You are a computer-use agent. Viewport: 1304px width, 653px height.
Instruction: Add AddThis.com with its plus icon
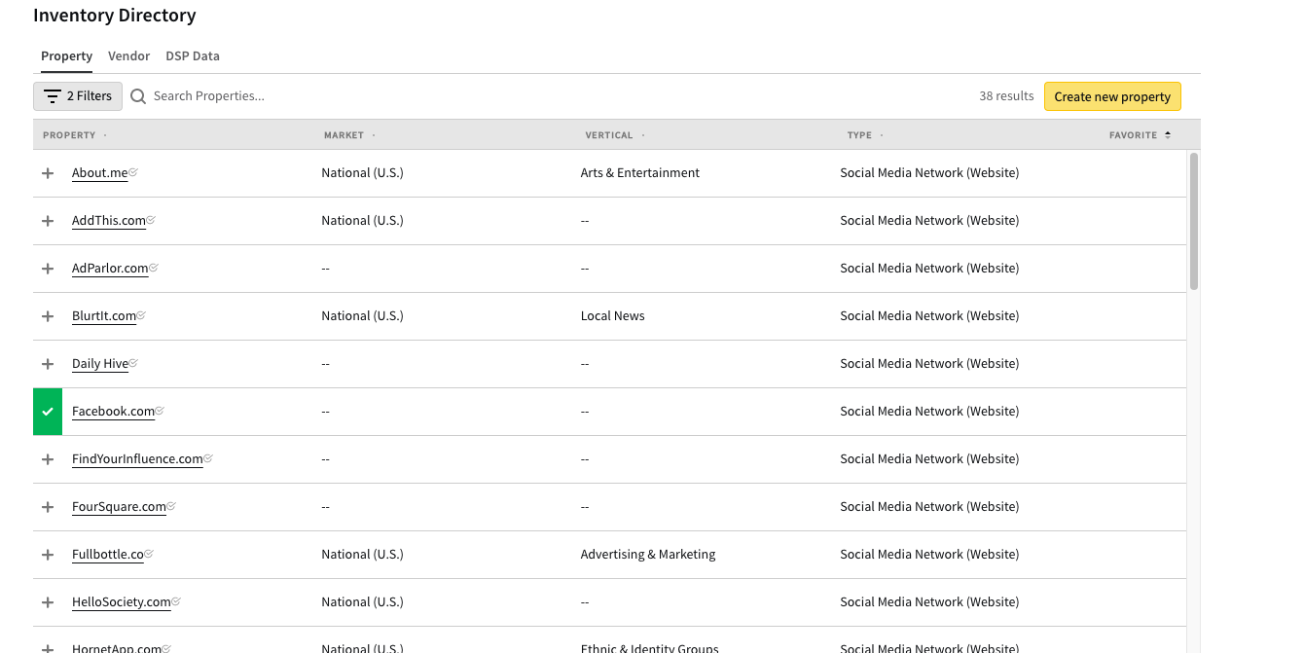(x=48, y=221)
